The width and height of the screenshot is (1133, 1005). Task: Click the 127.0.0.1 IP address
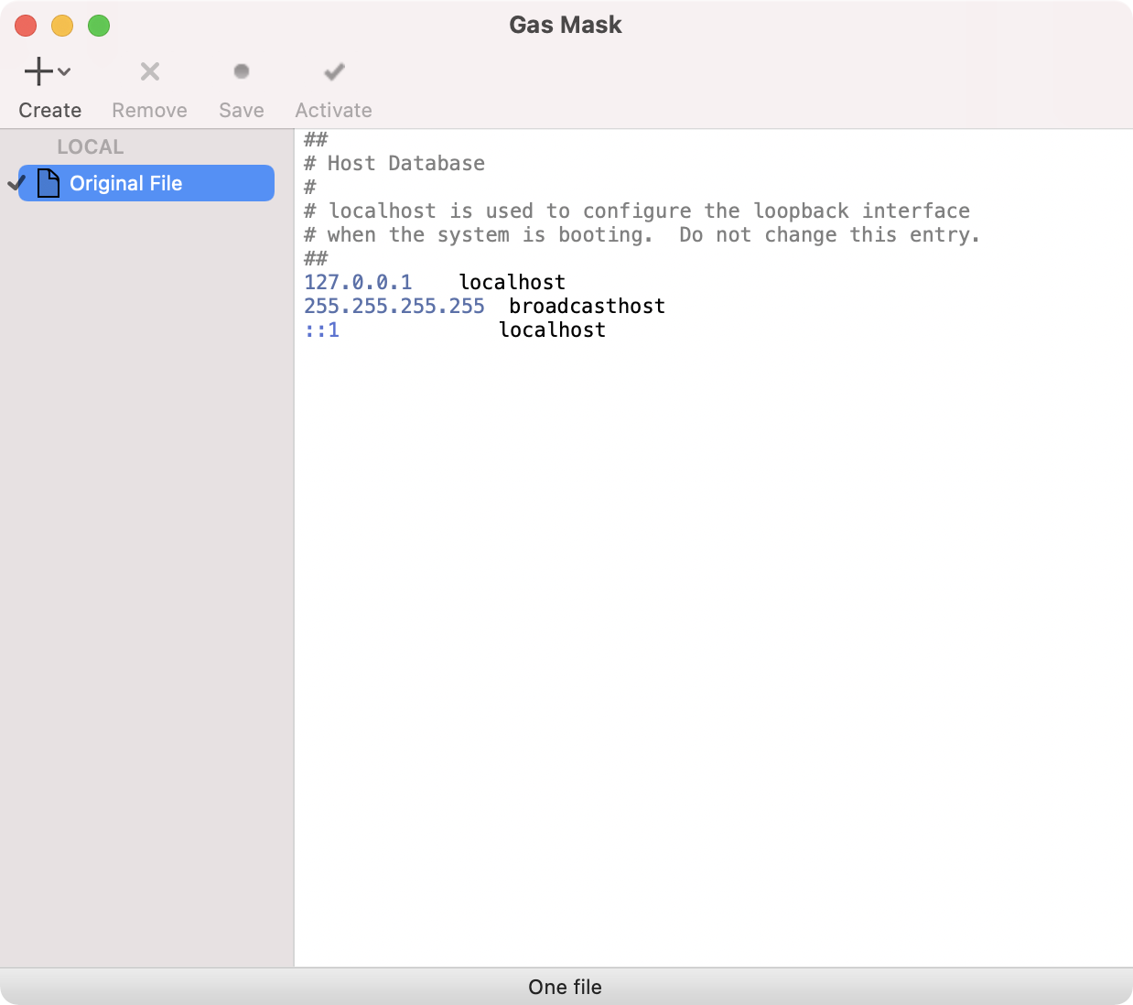(358, 282)
